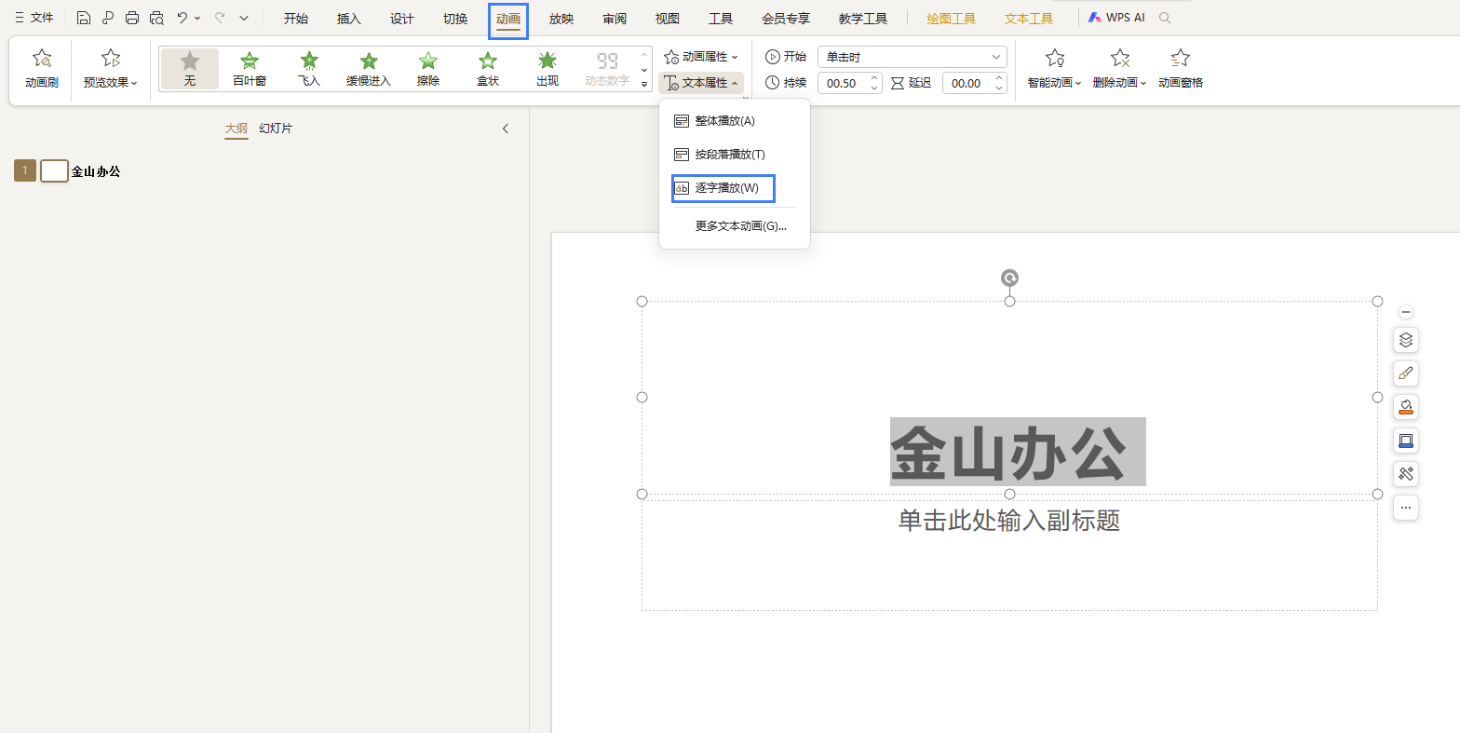Click the WPS AI button
Screen dimensions: 1460x733
pos(1116,18)
